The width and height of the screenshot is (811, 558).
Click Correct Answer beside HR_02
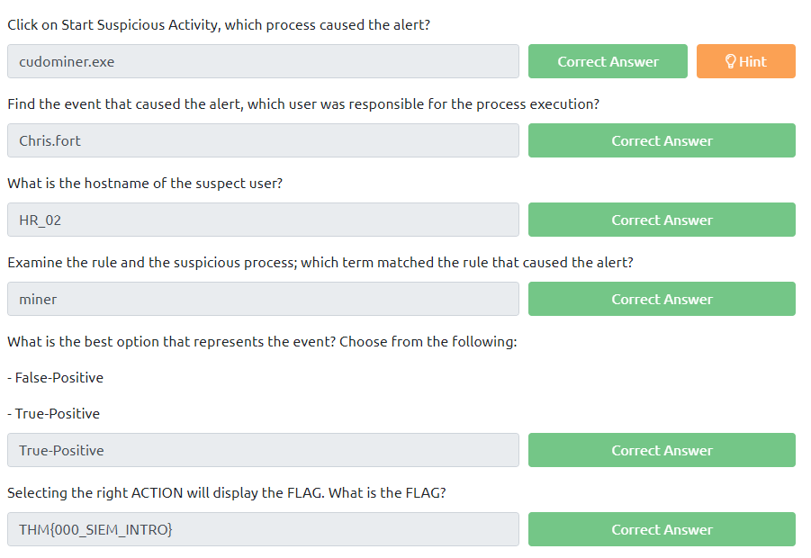(x=662, y=220)
